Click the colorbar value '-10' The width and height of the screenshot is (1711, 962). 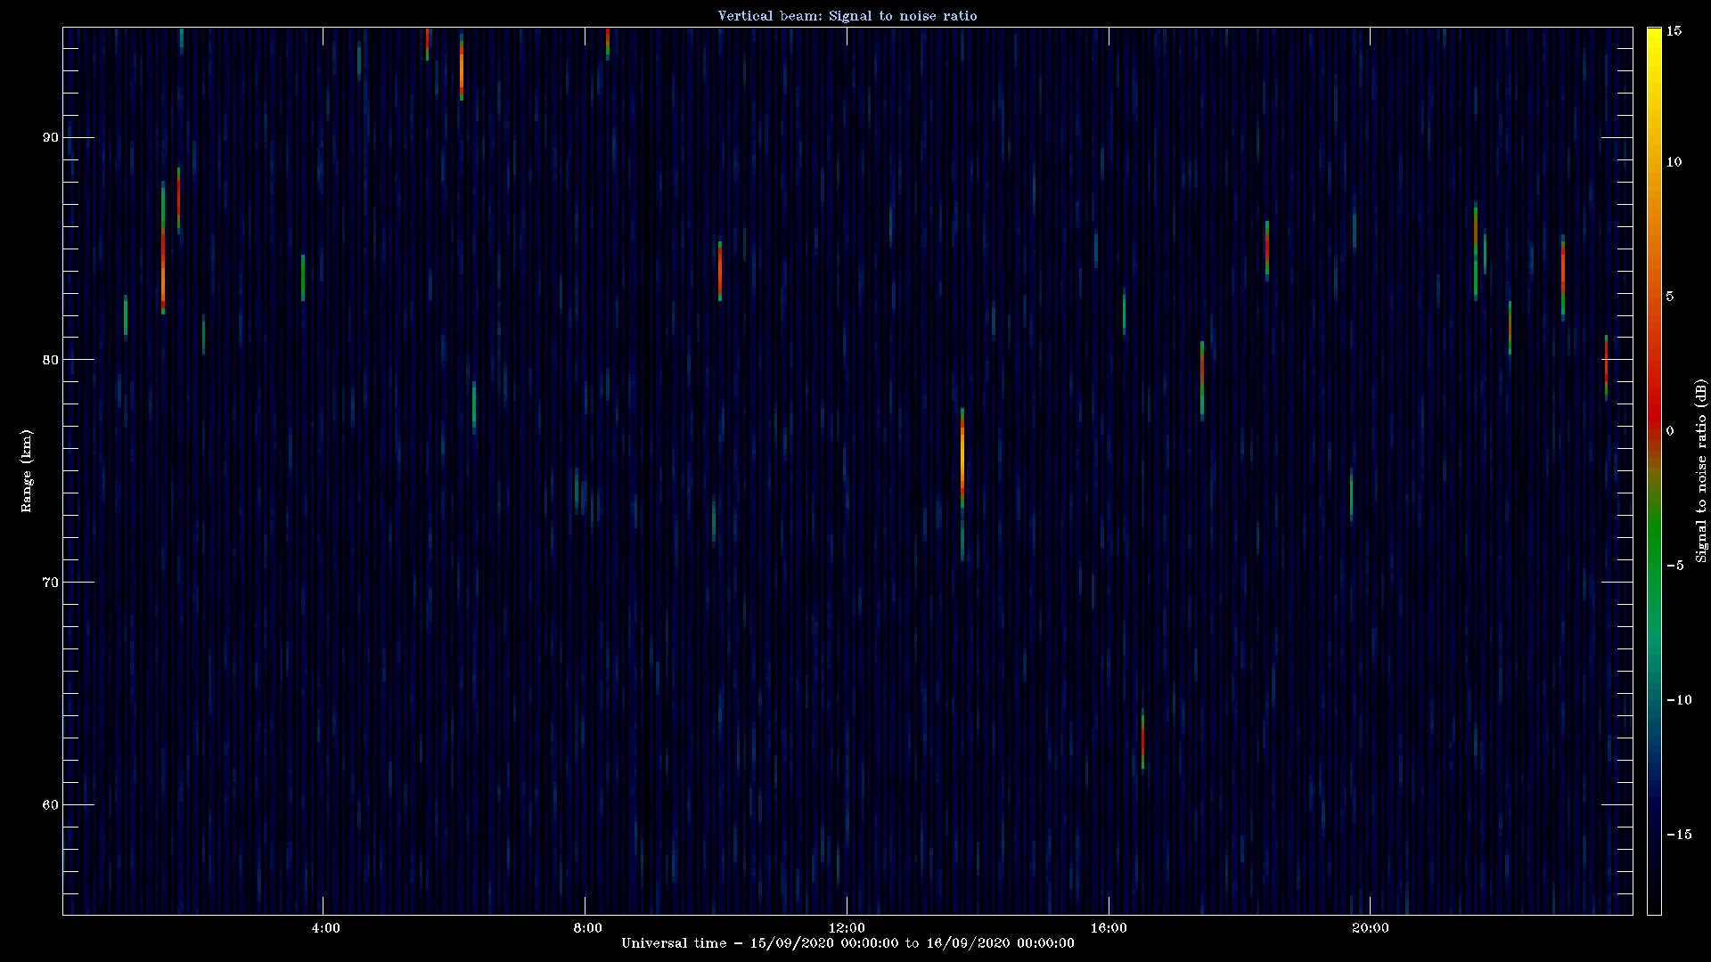tap(1679, 700)
